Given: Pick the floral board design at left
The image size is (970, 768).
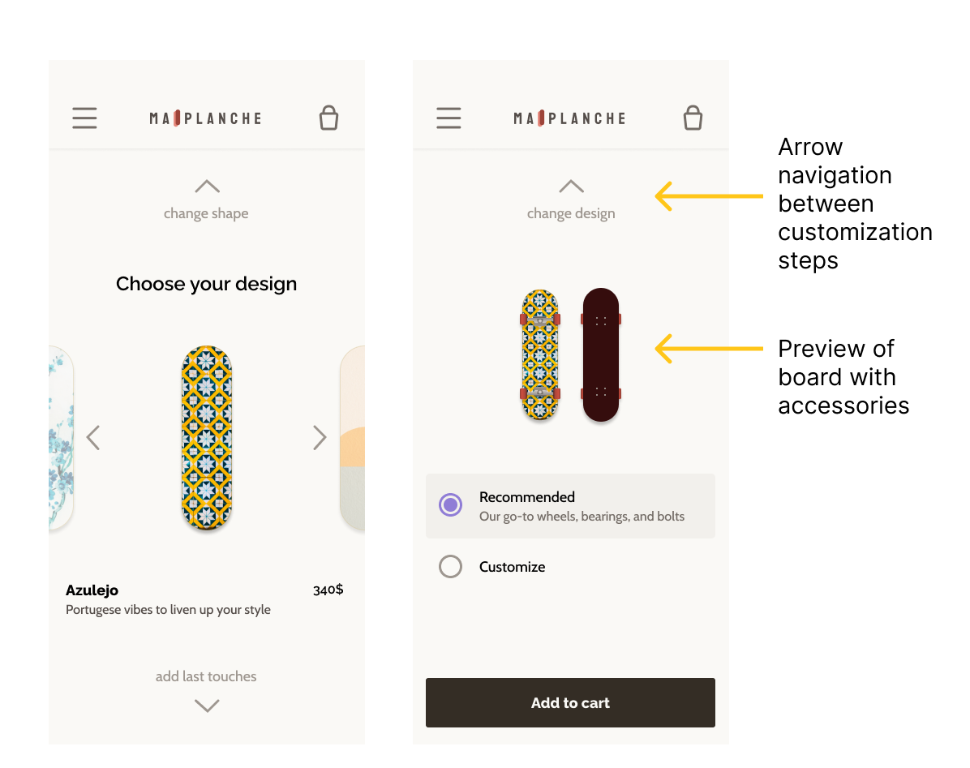Looking at the screenshot, I should [x=61, y=438].
